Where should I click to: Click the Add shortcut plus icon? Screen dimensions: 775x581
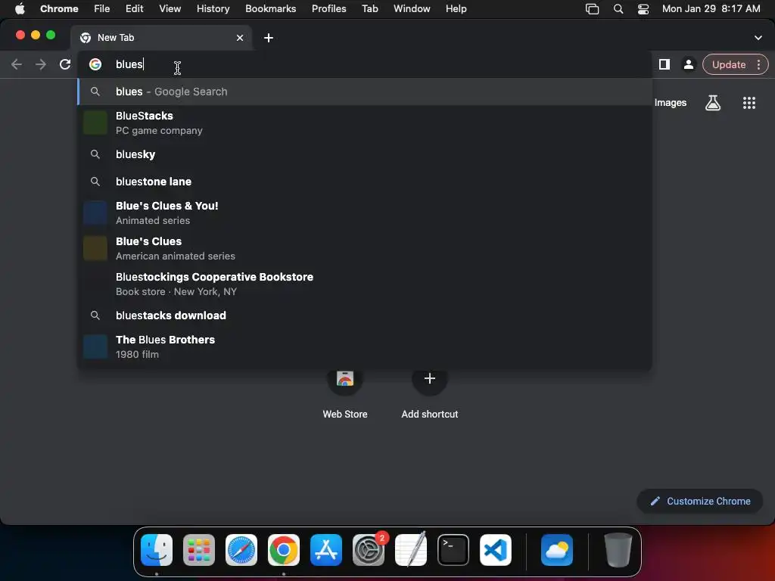click(x=430, y=379)
